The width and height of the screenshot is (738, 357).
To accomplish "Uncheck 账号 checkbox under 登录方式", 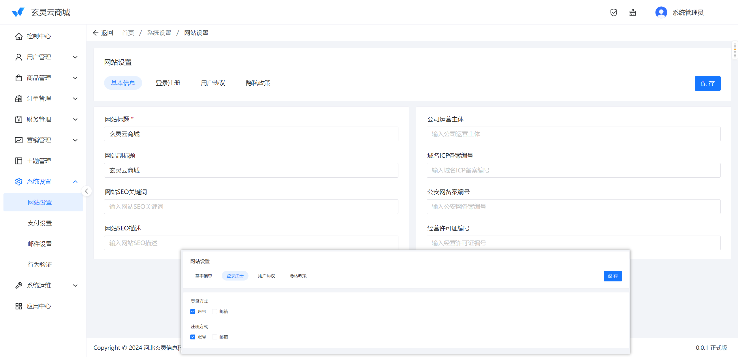I will [x=193, y=311].
